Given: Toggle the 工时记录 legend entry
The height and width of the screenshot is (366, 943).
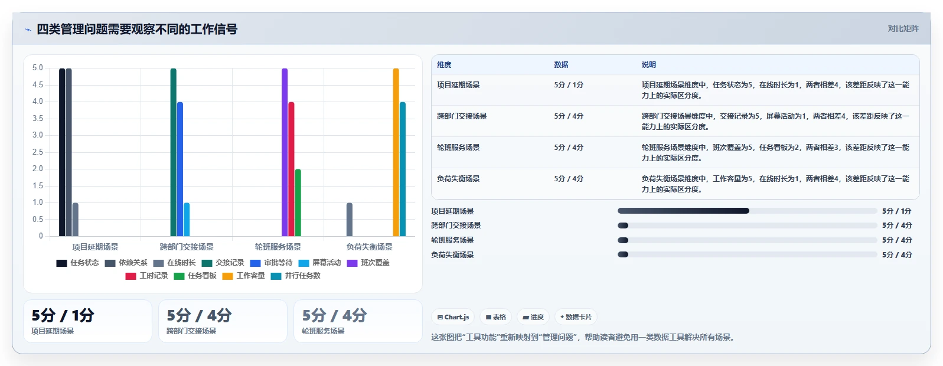Looking at the screenshot, I should [146, 276].
